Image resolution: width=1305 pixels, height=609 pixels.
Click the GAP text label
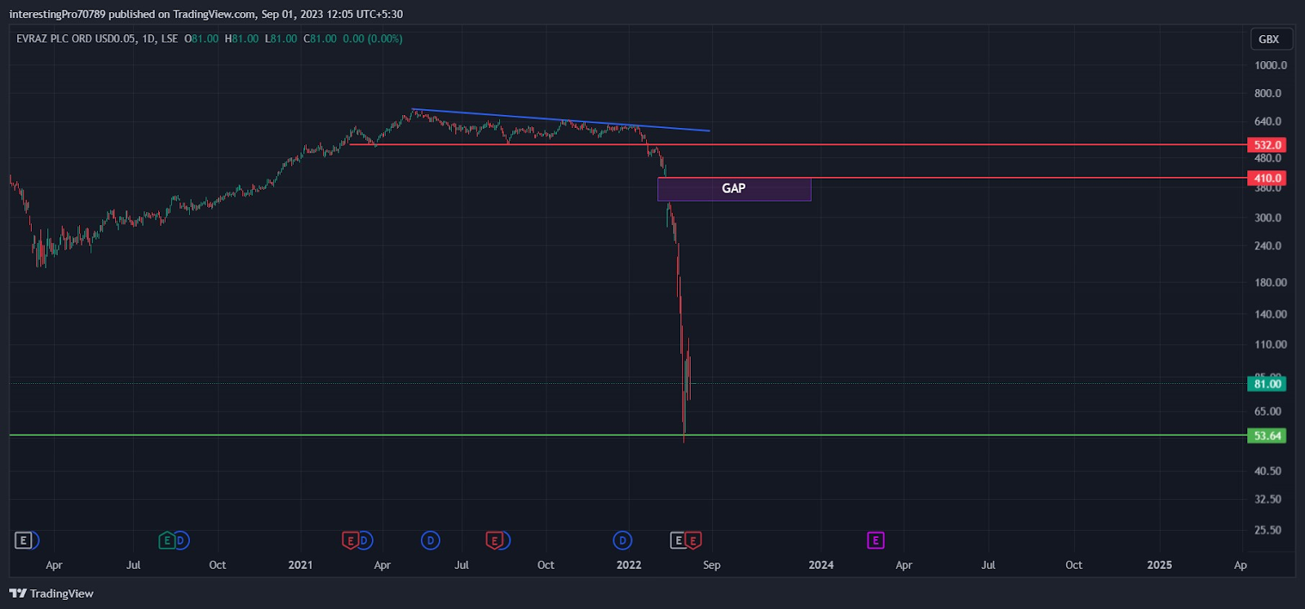point(733,188)
